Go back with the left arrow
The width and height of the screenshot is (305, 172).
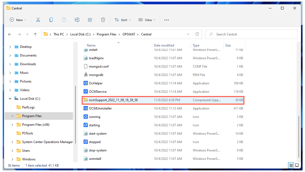(10, 34)
